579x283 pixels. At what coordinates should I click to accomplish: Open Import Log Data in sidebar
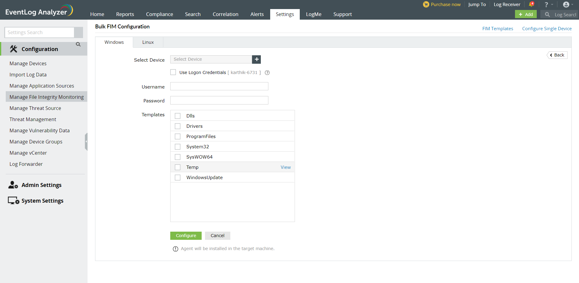click(x=28, y=75)
